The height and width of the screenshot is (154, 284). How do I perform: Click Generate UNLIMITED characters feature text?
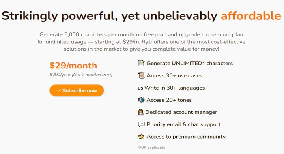189,63
